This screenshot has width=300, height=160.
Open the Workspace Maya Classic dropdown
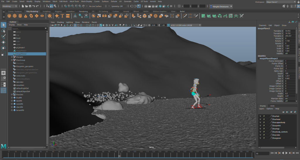pyautogui.click(x=281, y=2)
